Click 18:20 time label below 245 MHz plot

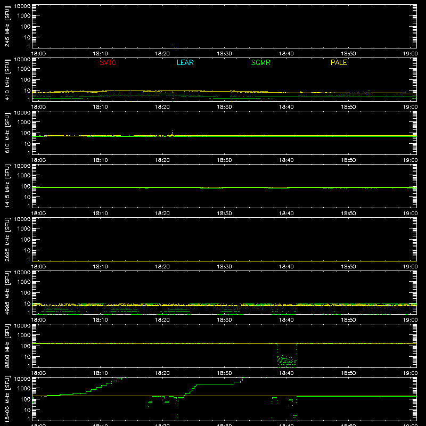pyautogui.click(x=162, y=54)
